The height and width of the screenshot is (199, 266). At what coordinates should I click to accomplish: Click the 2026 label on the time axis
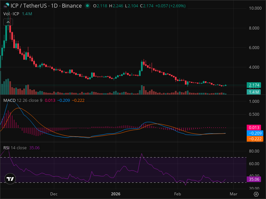pyautogui.click(x=116, y=194)
